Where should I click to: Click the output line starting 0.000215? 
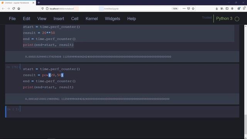click(x=98, y=57)
